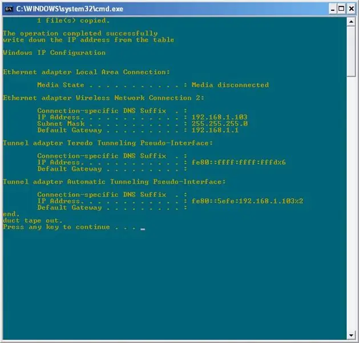Click the 'Media State' label
The width and height of the screenshot is (359, 343).
click(60, 85)
